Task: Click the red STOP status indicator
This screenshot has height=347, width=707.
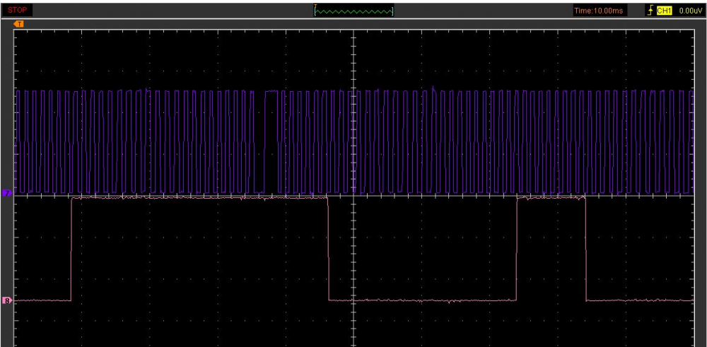Action: (17, 11)
